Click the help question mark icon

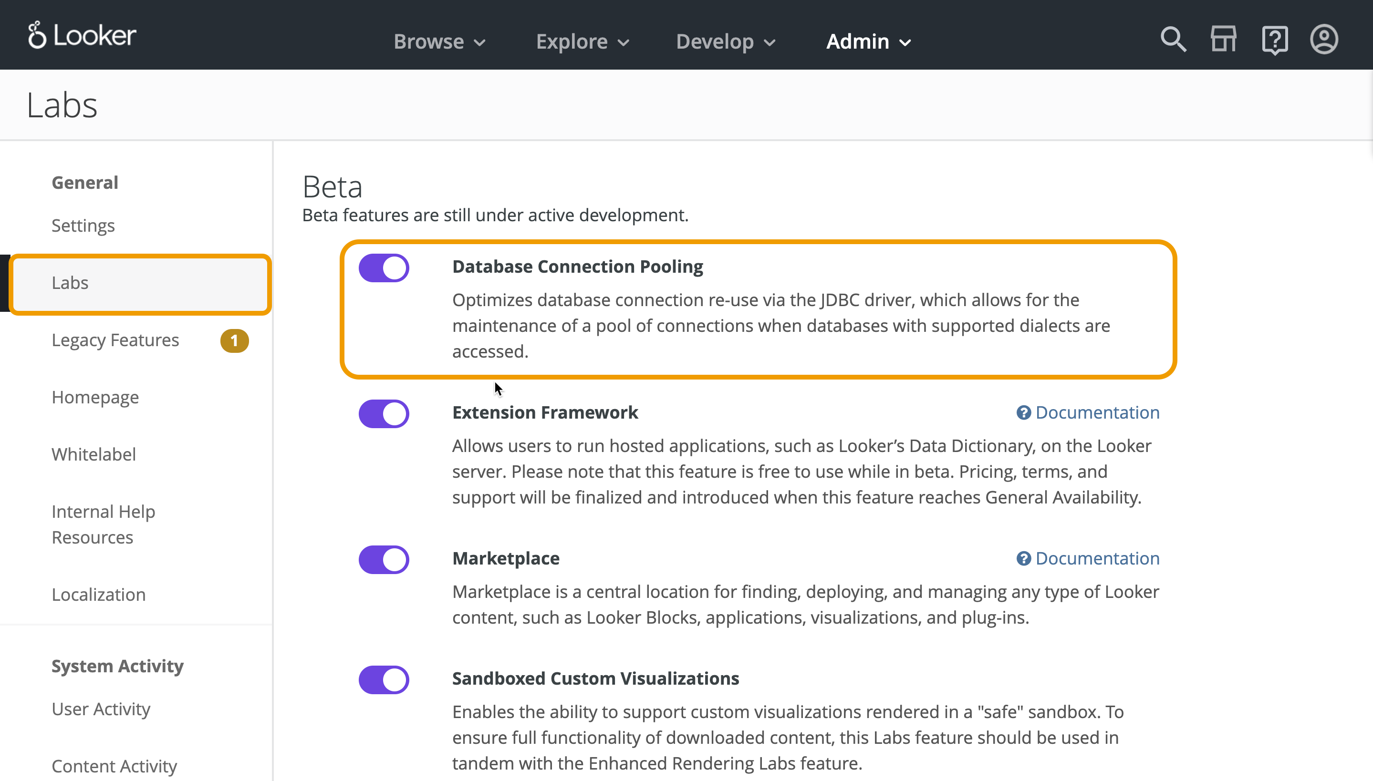[1274, 40]
